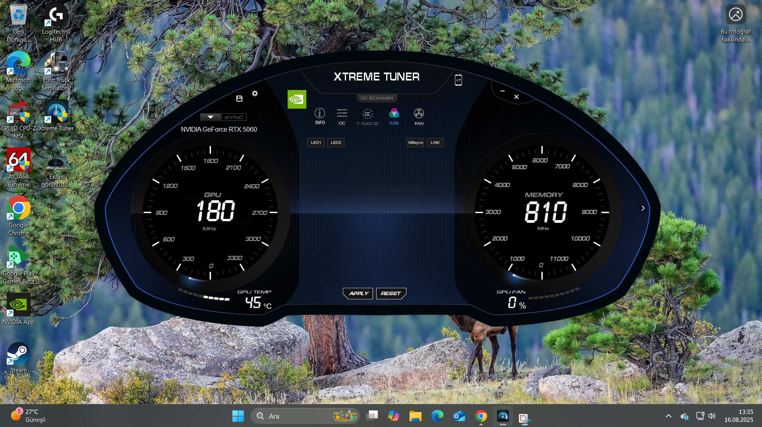Switch to the OC sliders tab
This screenshot has width=762, height=427.
tap(342, 117)
